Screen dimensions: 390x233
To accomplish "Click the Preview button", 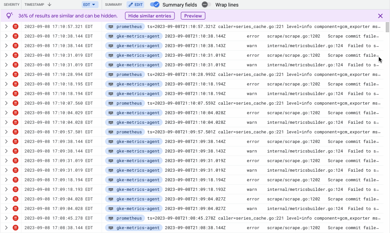I will (x=193, y=16).
